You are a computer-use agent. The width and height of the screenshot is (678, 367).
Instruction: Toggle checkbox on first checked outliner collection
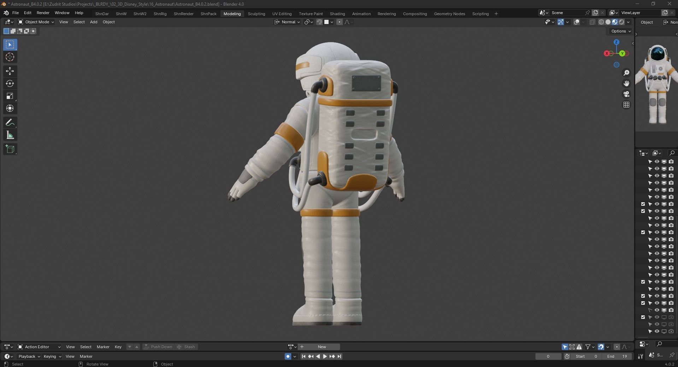tap(643, 204)
